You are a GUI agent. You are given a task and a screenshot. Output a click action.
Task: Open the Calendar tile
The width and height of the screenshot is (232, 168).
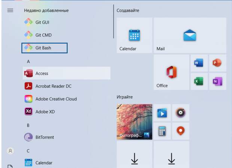click(134, 35)
